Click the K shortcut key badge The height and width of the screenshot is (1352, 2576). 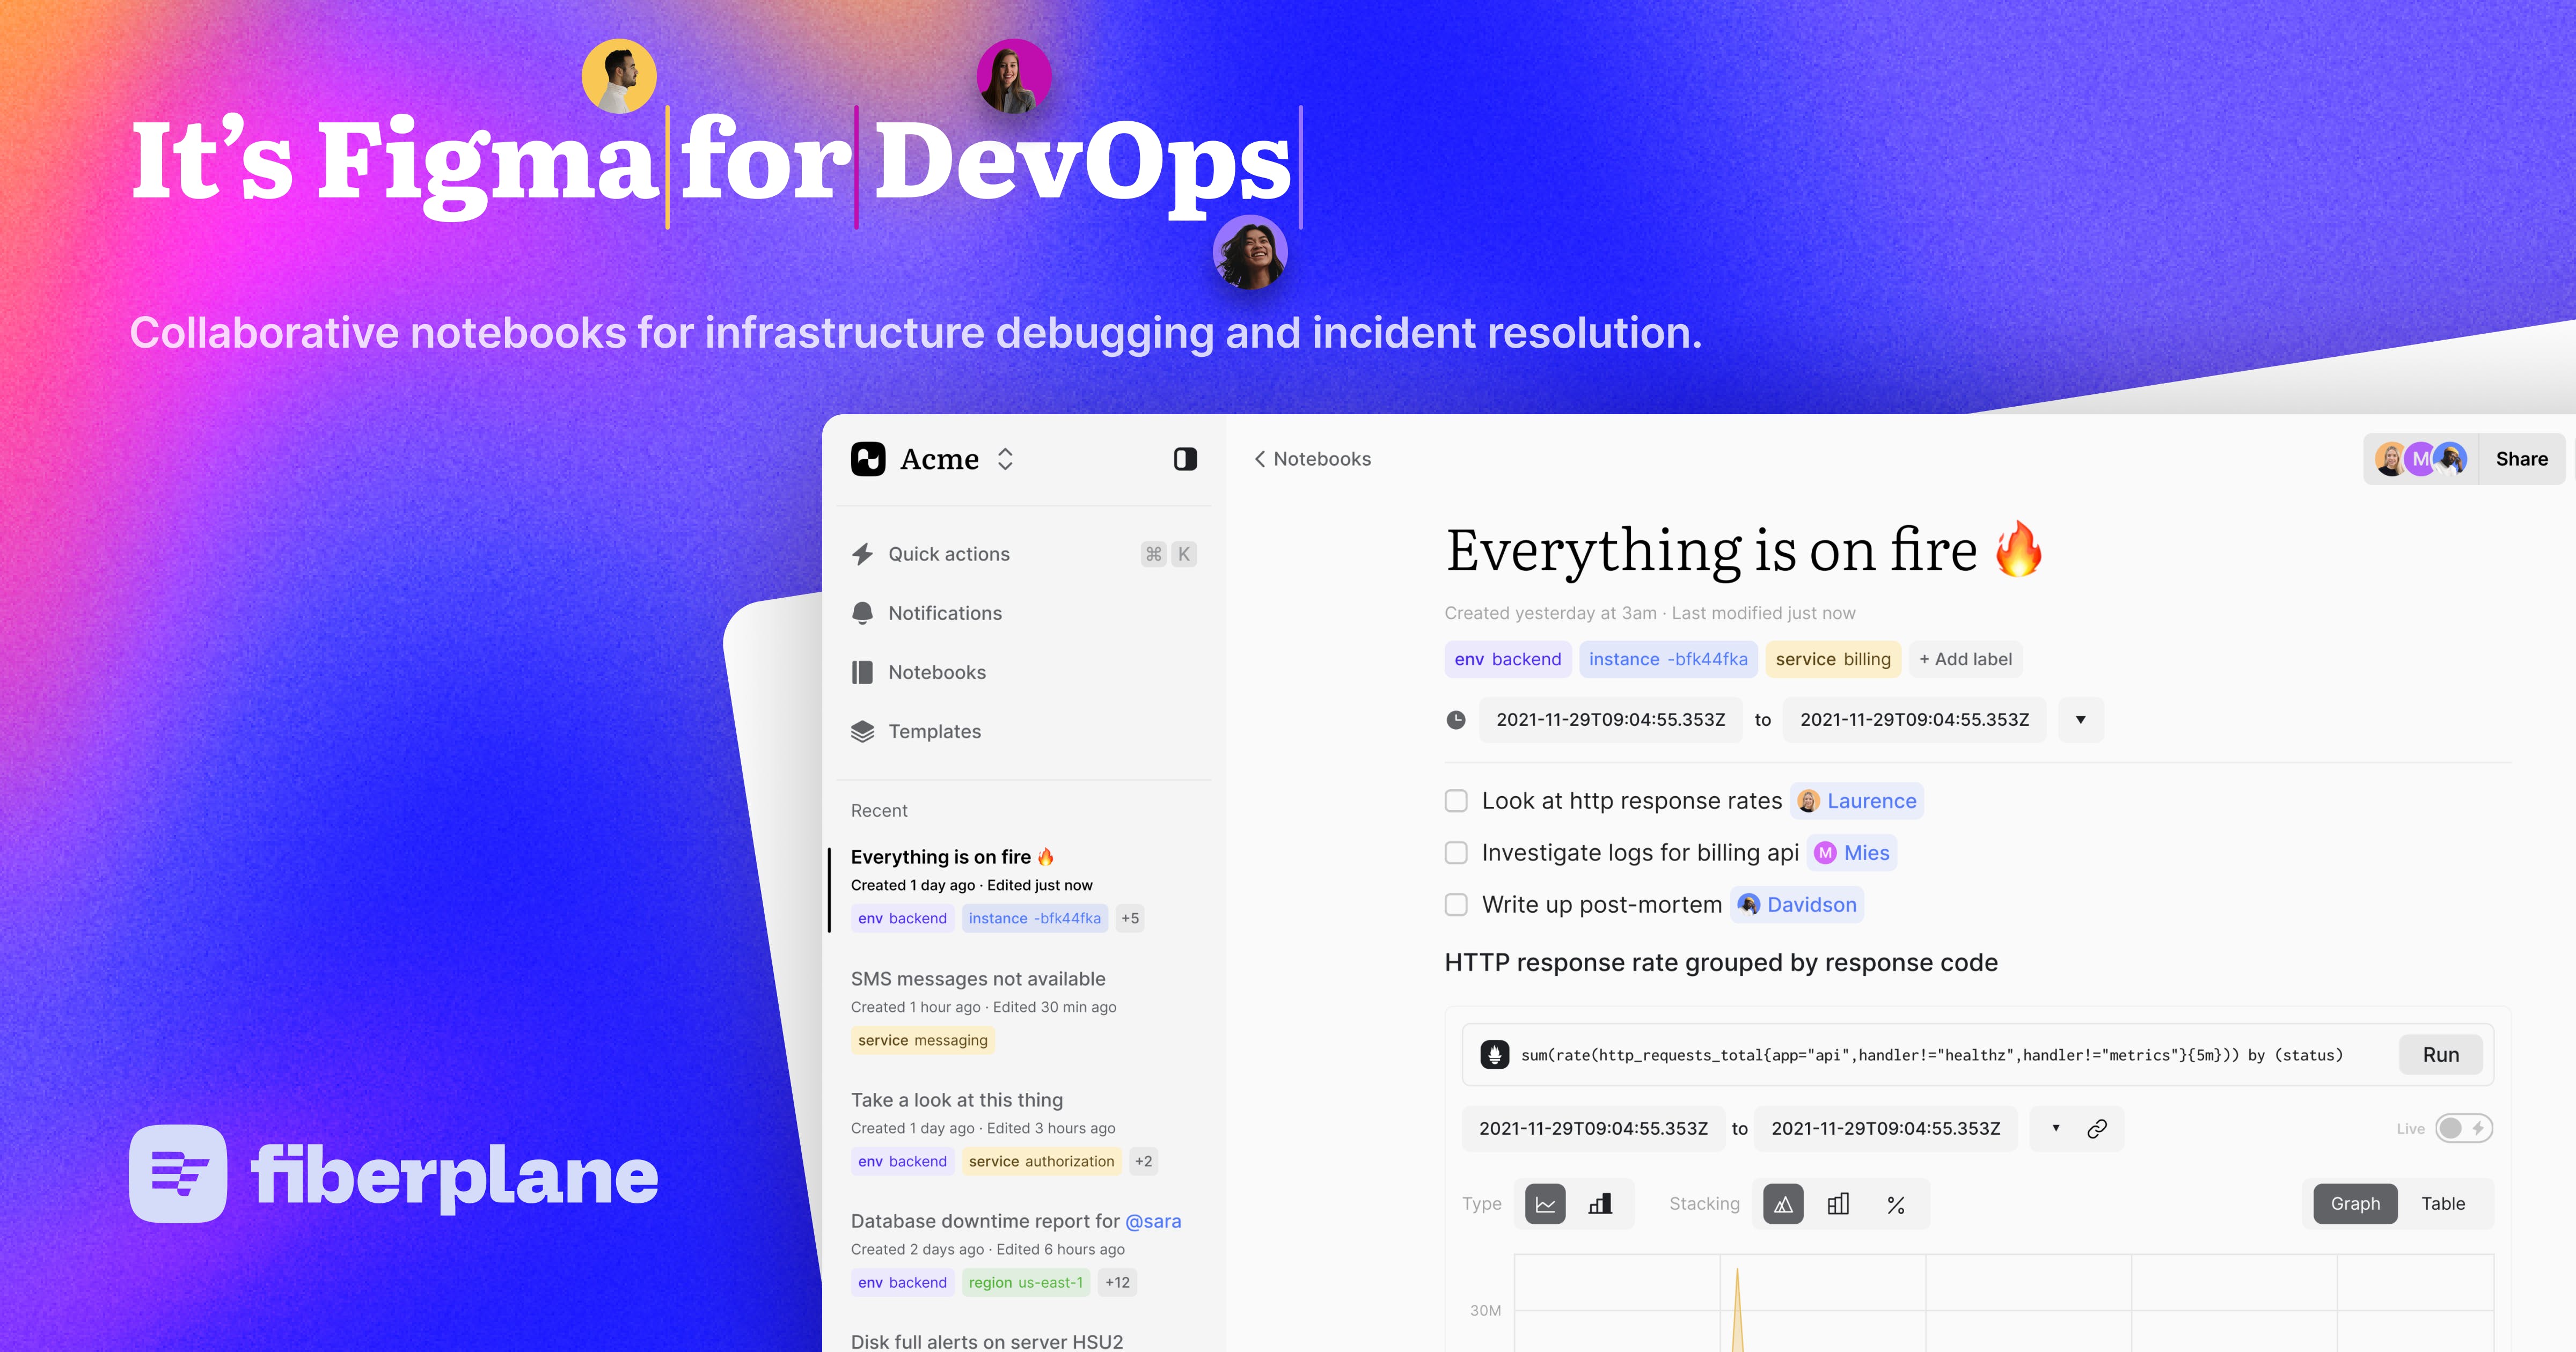tap(1184, 554)
